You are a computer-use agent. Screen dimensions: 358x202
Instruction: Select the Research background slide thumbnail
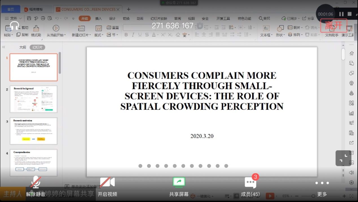34,99
